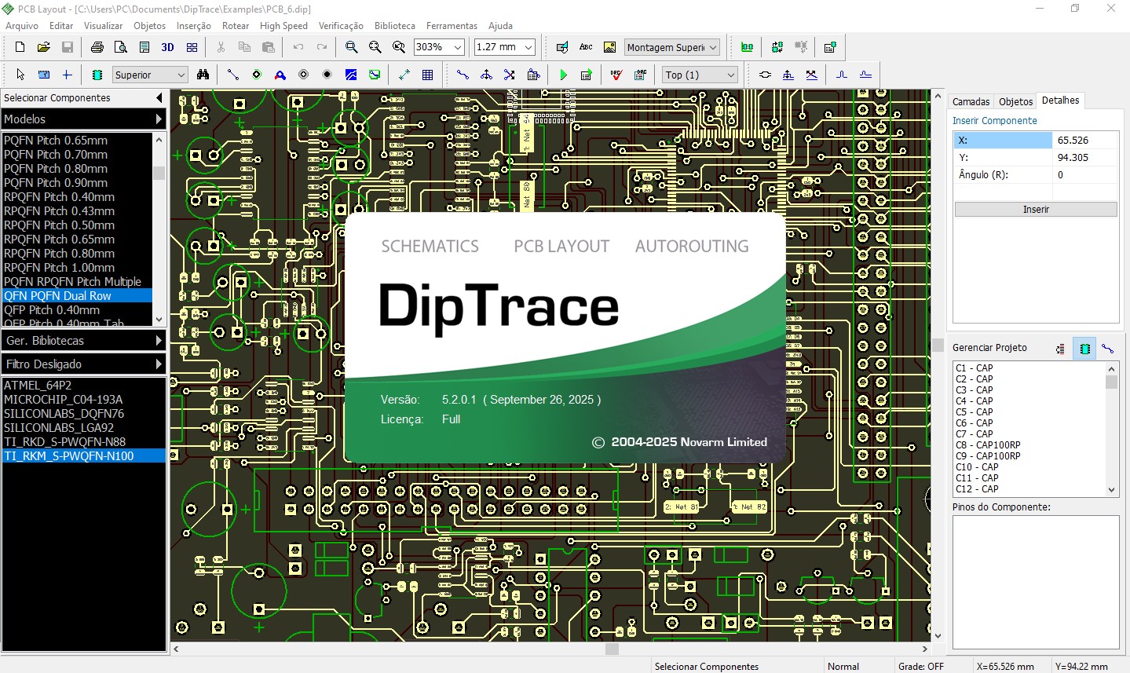
Task: Open the Rotear menu
Action: [236, 26]
